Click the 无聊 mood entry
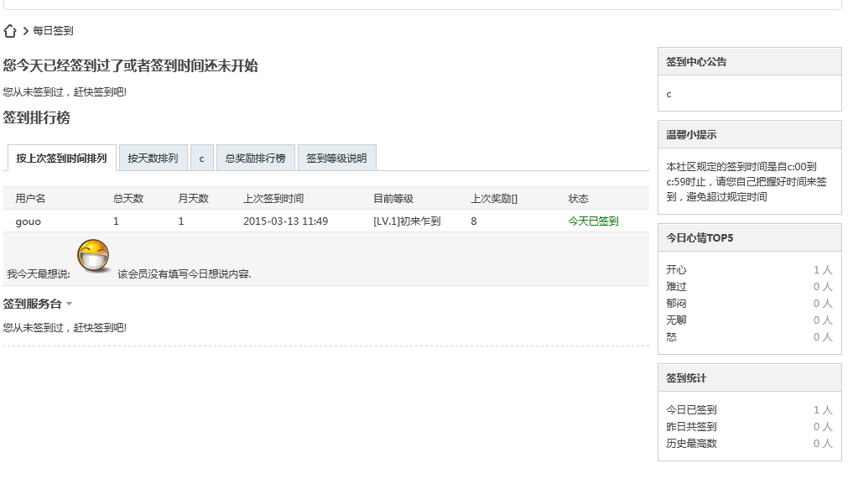The width and height of the screenshot is (848, 484). tap(676, 320)
